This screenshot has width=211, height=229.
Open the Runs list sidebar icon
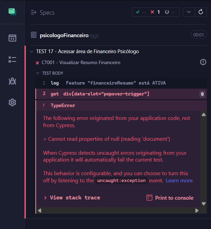click(x=12, y=60)
